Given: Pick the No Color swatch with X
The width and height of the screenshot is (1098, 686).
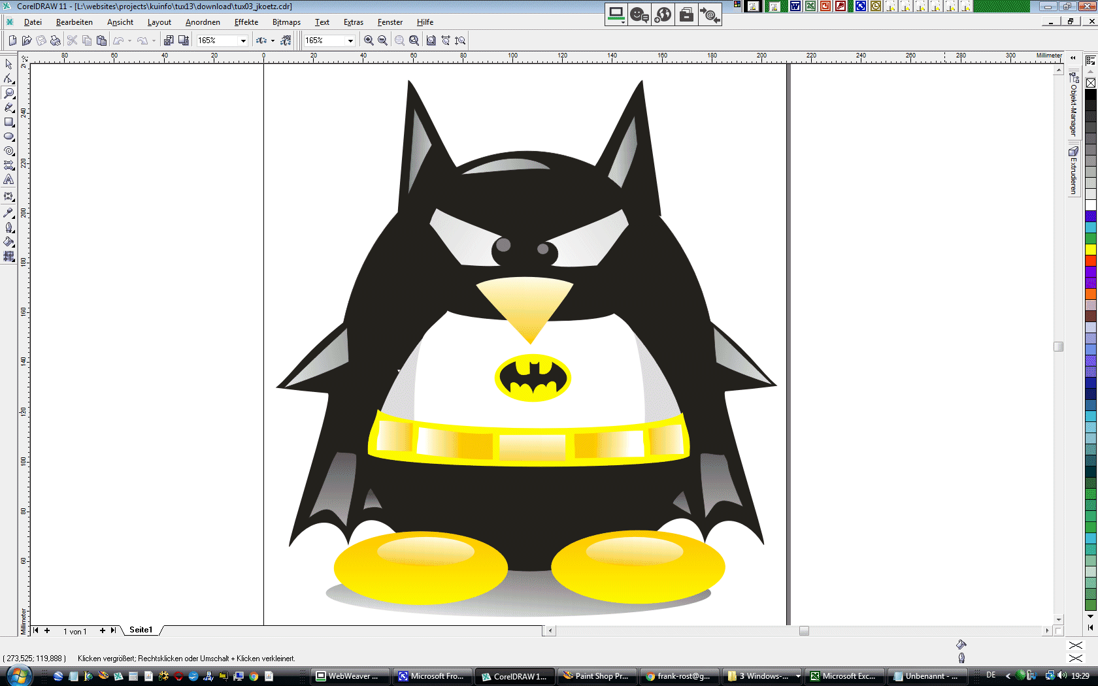Looking at the screenshot, I should pos(1091,83).
